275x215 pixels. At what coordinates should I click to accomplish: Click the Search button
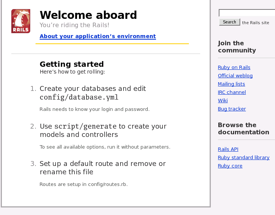coord(229,22)
